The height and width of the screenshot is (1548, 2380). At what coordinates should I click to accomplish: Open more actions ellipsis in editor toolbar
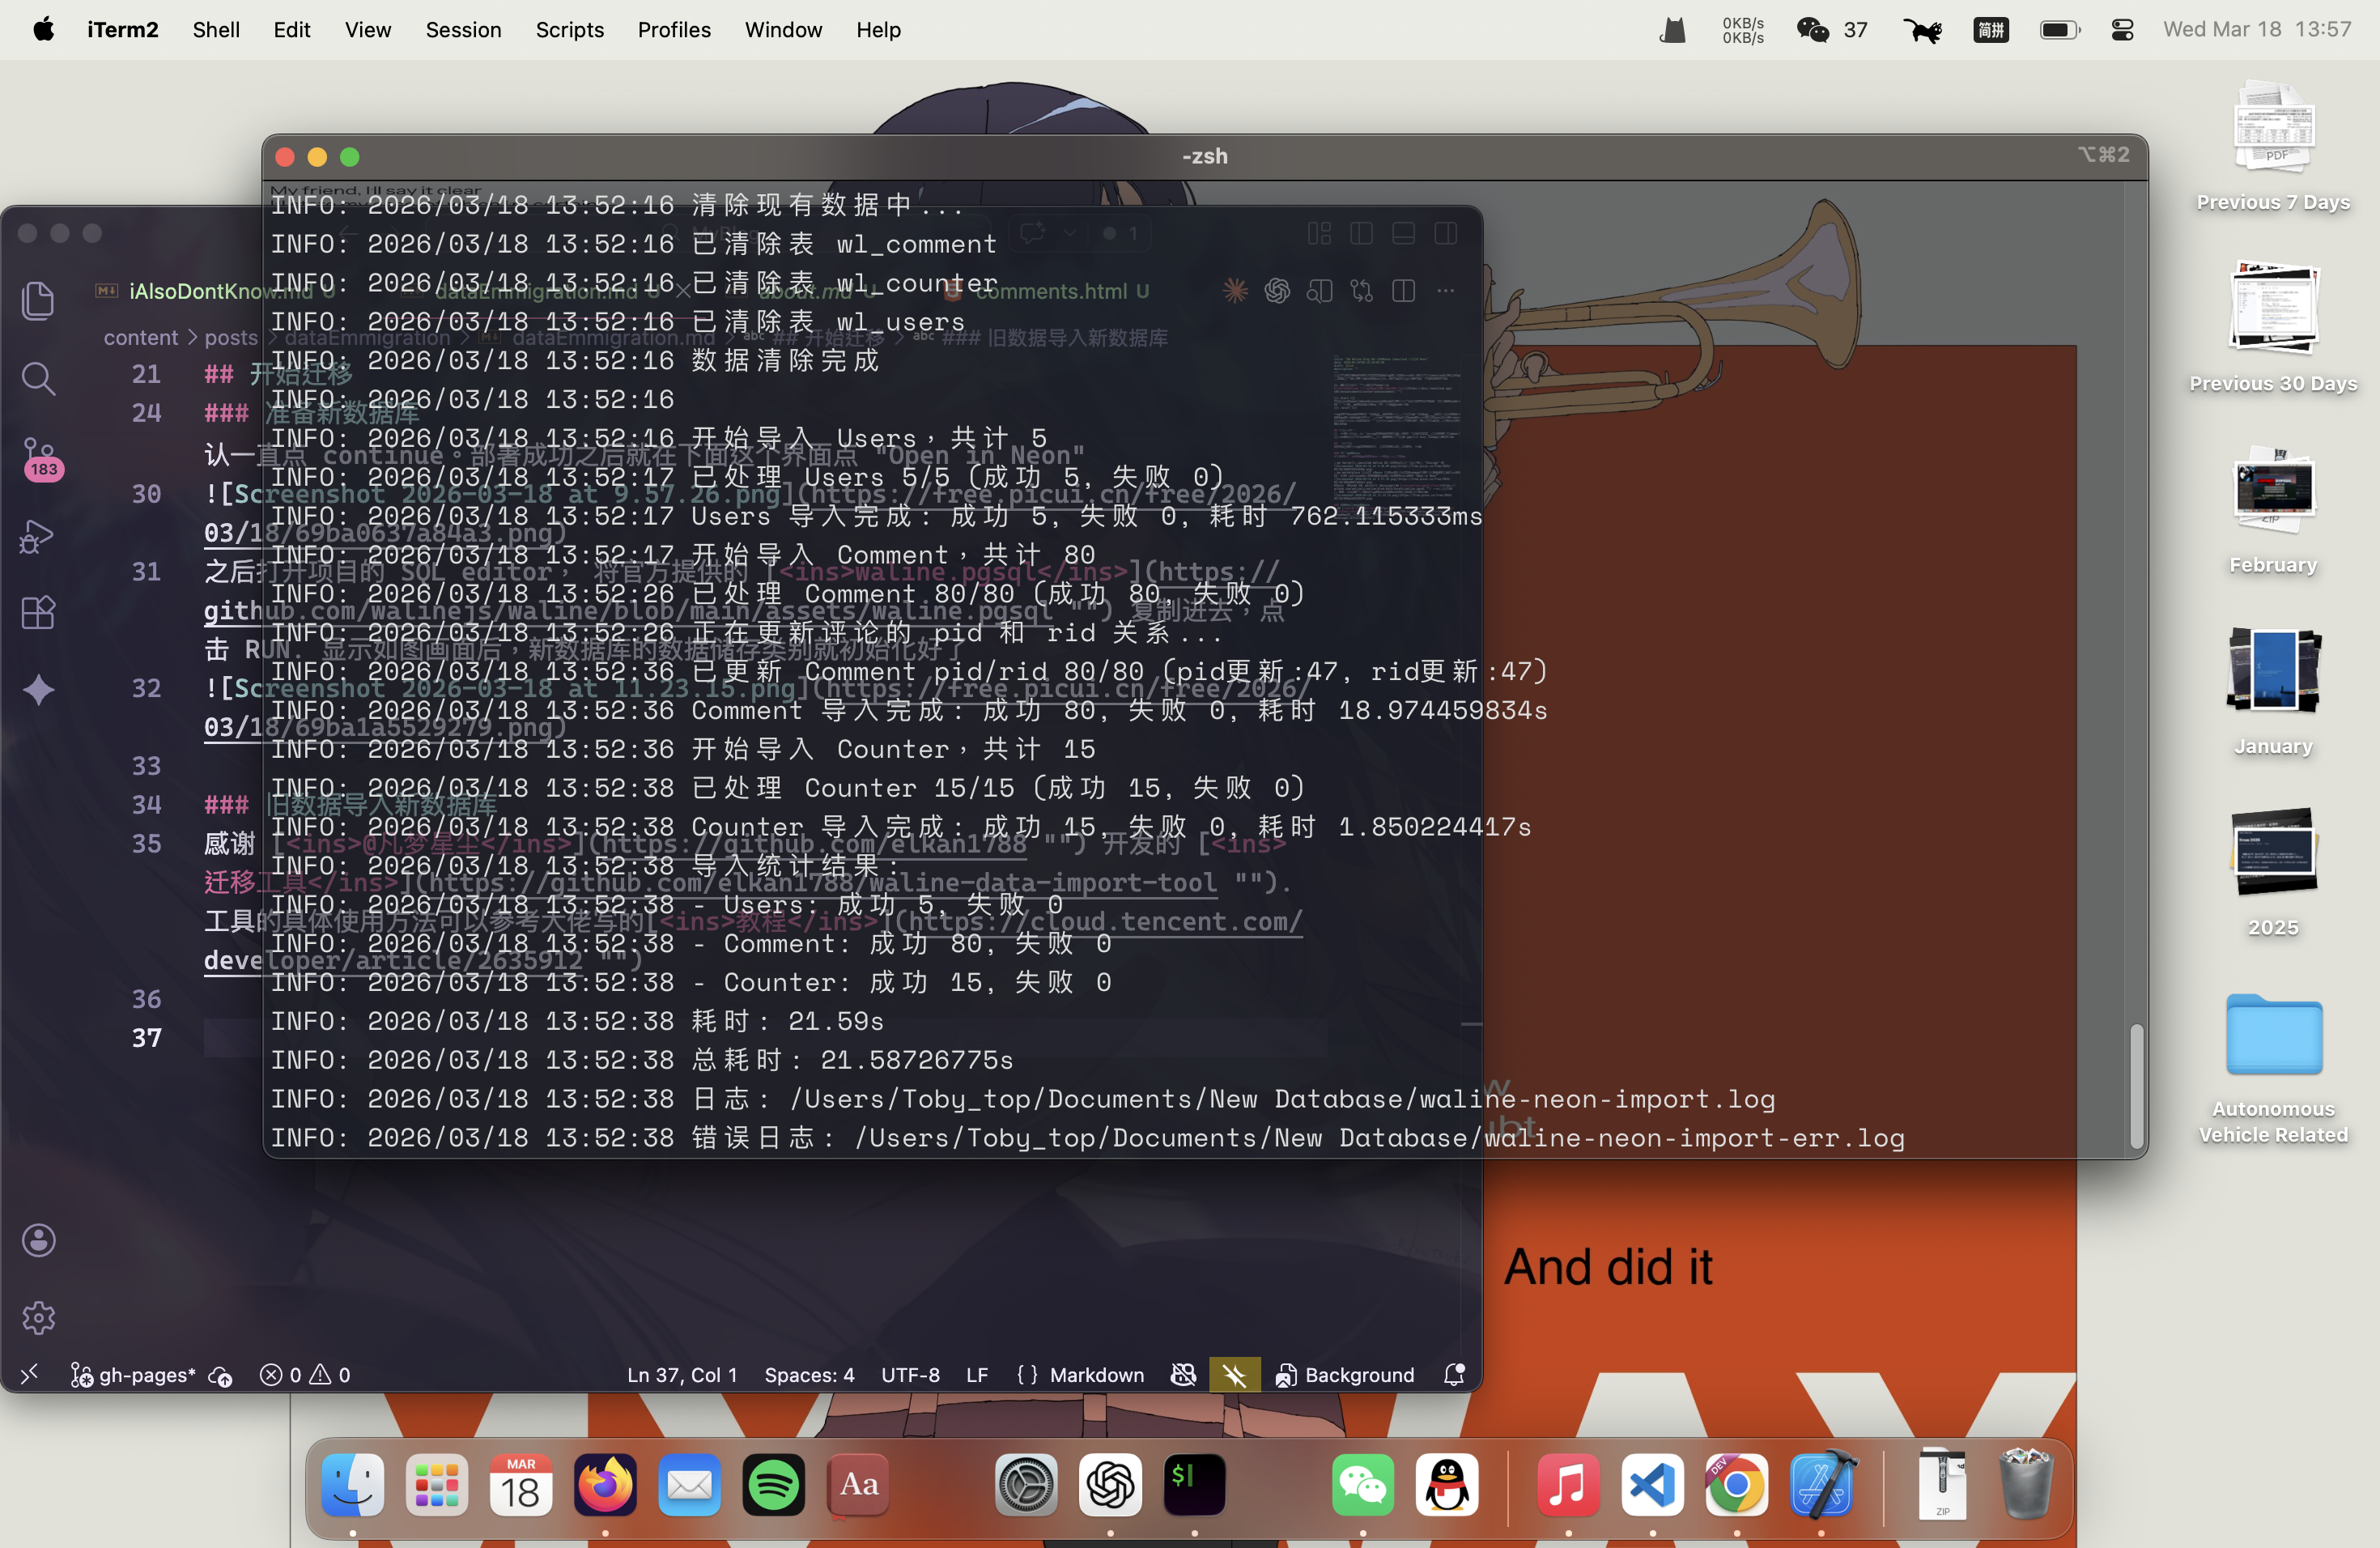[1445, 291]
